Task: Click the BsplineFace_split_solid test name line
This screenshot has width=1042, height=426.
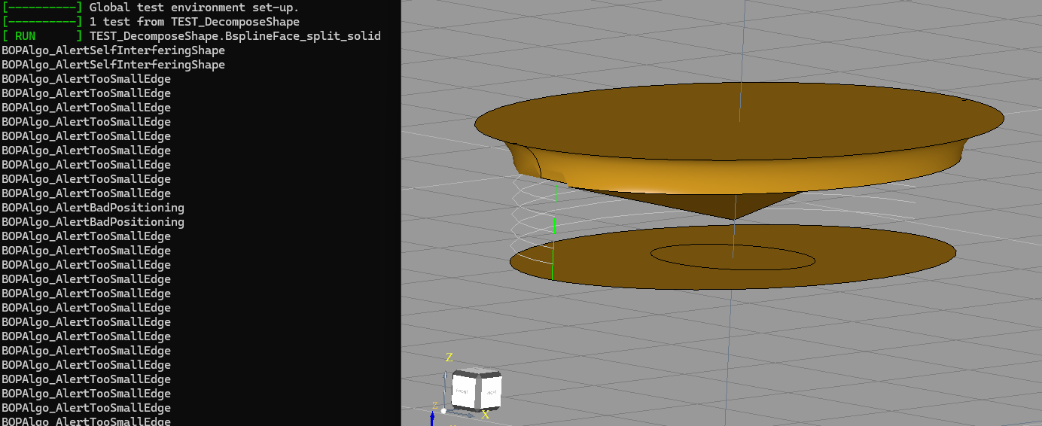Action: point(235,36)
